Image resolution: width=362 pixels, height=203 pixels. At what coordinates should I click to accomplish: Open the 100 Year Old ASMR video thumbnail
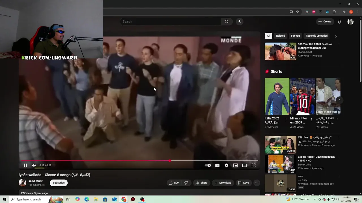(x=281, y=51)
